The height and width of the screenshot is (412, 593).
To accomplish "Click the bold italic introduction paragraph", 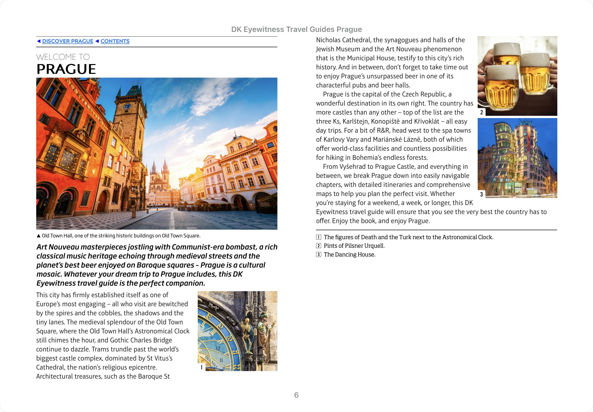I will (x=157, y=265).
